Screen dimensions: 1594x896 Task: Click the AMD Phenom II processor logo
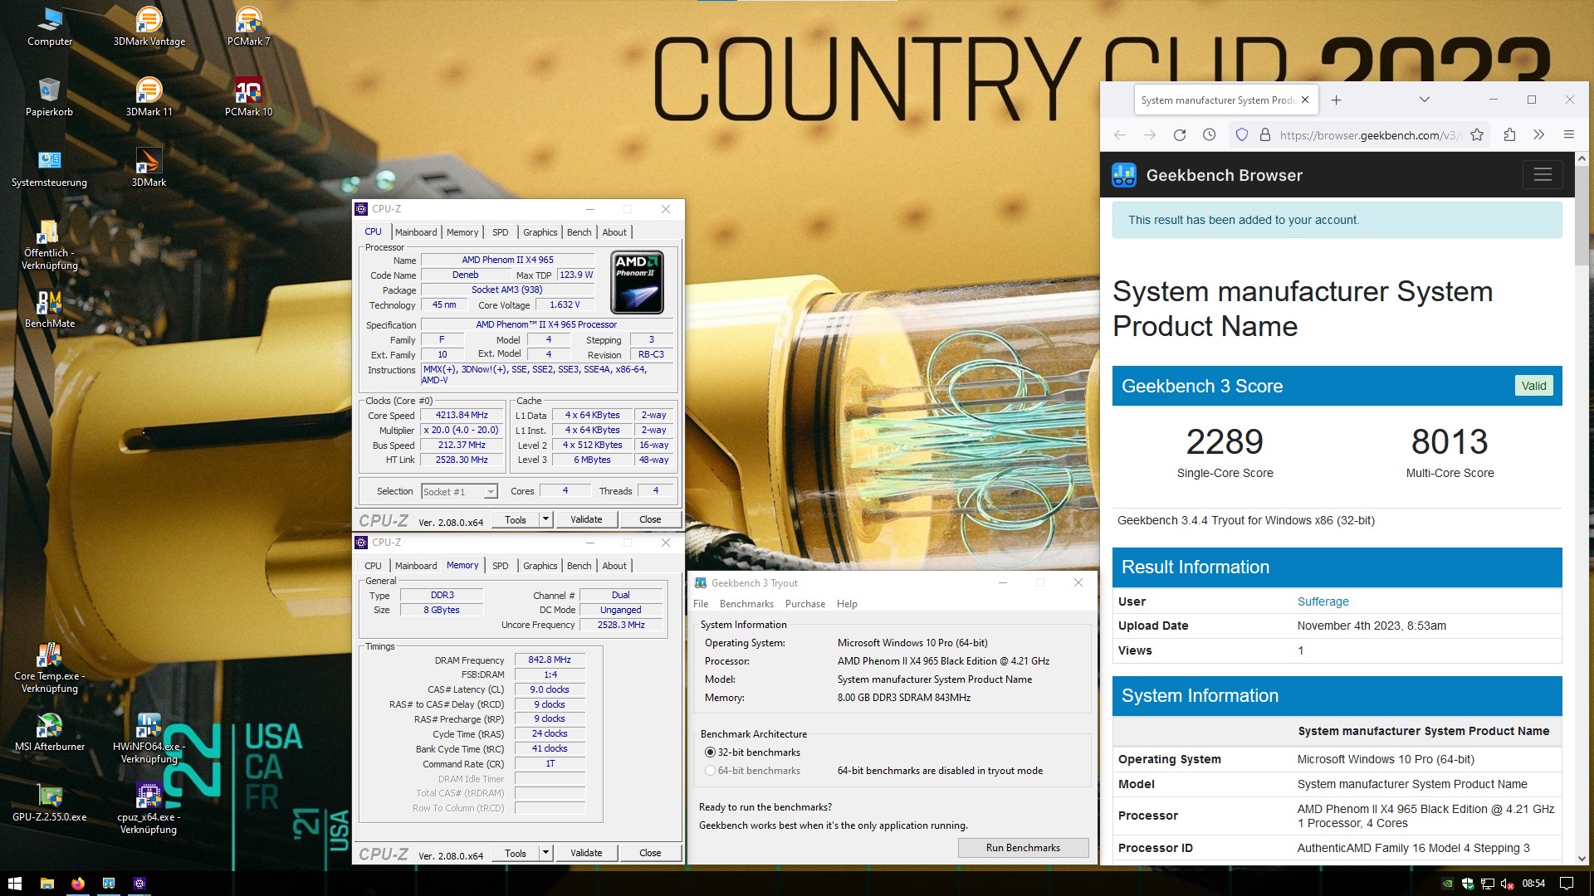[637, 282]
